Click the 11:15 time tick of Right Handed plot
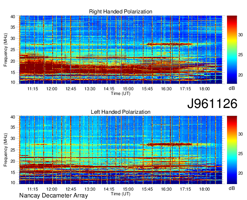The image size is (247, 200). pyautogui.click(x=33, y=89)
